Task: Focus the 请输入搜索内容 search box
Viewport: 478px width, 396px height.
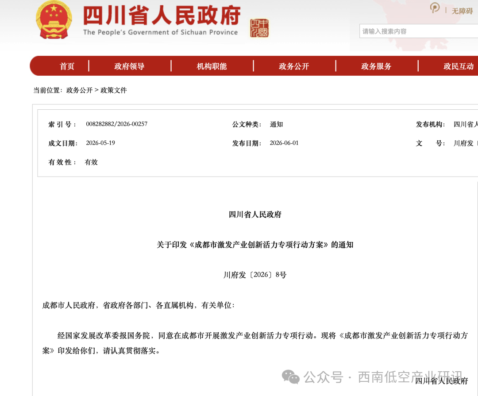Action: 419,31
